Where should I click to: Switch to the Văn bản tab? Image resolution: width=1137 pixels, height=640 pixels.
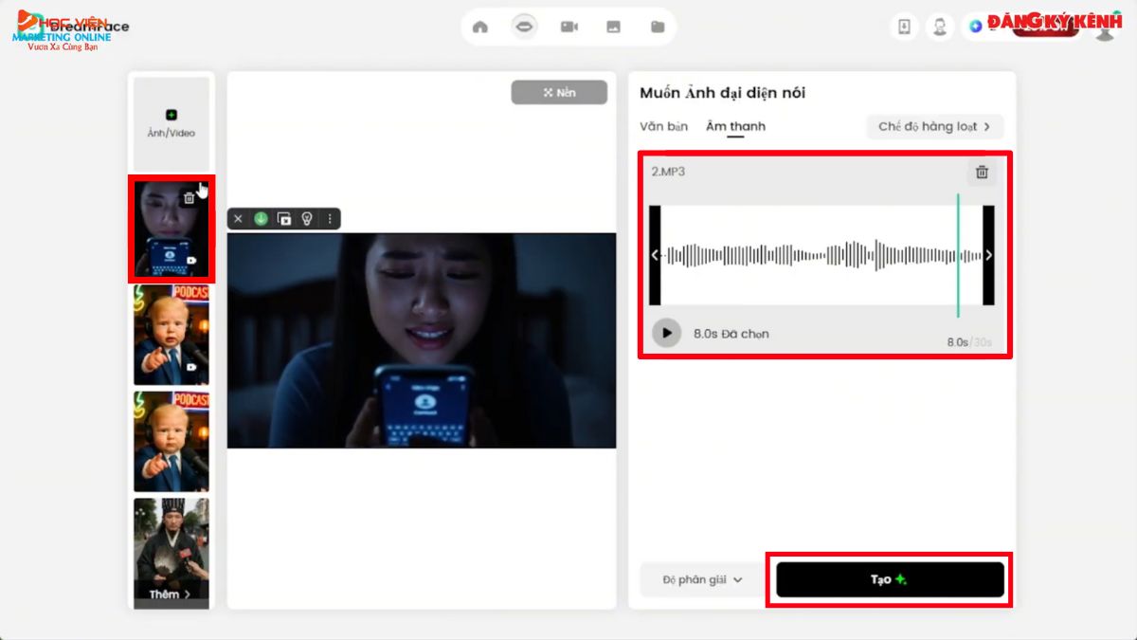pos(663,126)
